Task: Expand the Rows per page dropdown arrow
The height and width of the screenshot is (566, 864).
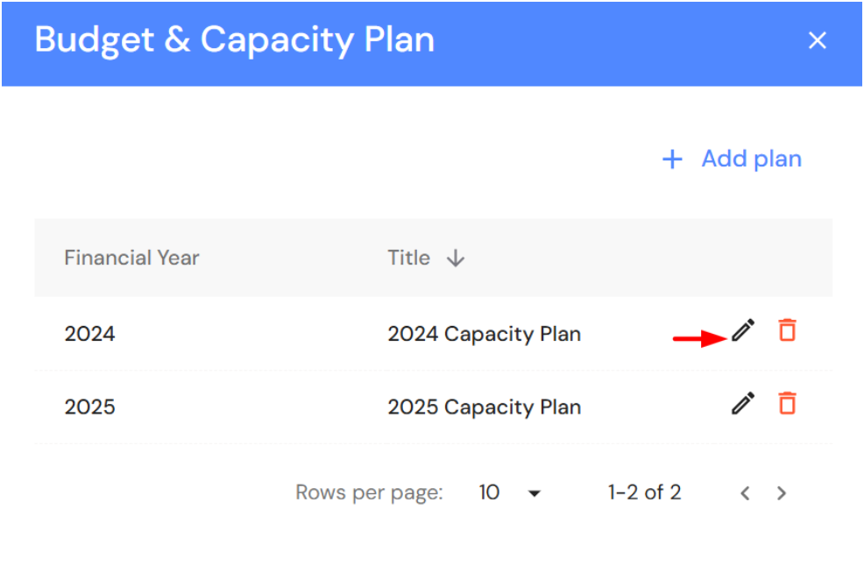Action: pos(535,493)
